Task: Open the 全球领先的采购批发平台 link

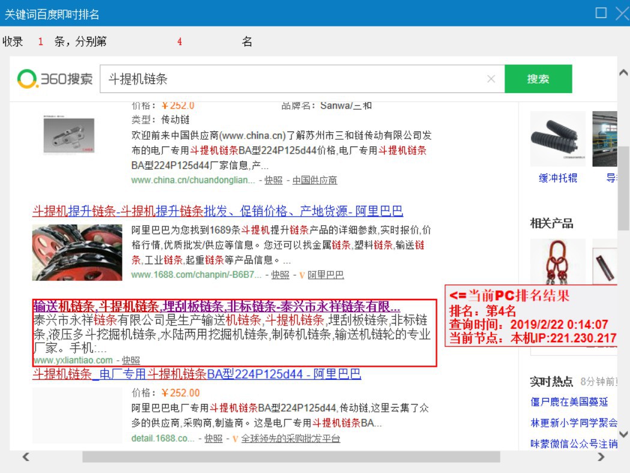Action: tap(290, 438)
